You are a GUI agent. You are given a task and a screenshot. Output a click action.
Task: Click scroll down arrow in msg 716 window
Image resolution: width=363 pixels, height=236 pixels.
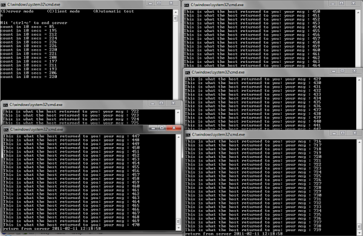(x=359, y=233)
